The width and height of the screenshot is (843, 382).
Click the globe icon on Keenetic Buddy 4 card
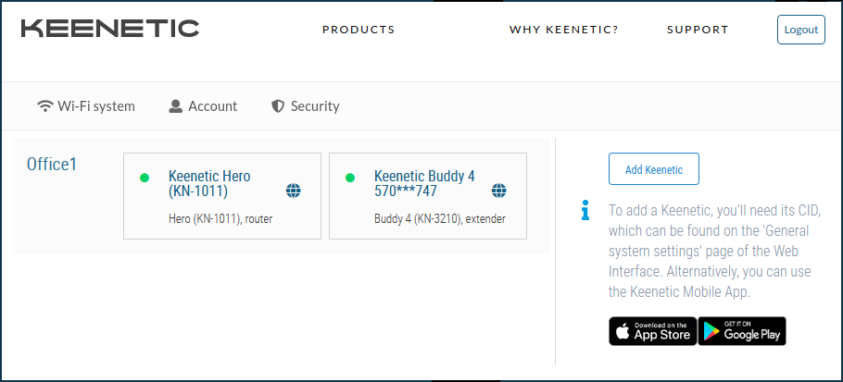pyautogui.click(x=499, y=191)
